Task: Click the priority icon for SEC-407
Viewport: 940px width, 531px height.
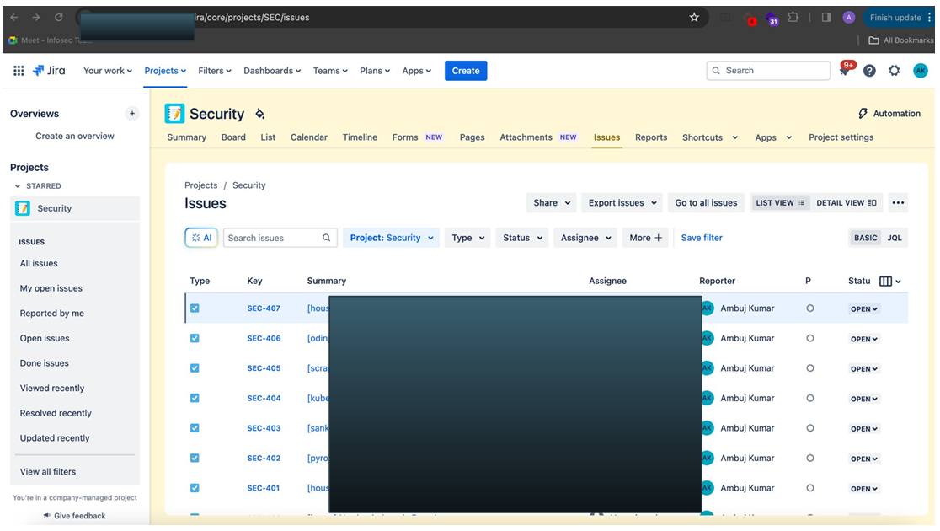Action: [810, 308]
